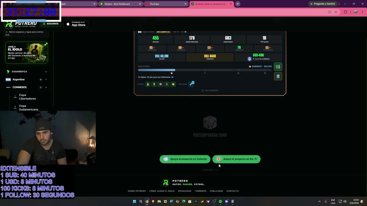Open the Chrome extensions puzzle icon
The height and width of the screenshot is (206, 367).
[x=345, y=12]
